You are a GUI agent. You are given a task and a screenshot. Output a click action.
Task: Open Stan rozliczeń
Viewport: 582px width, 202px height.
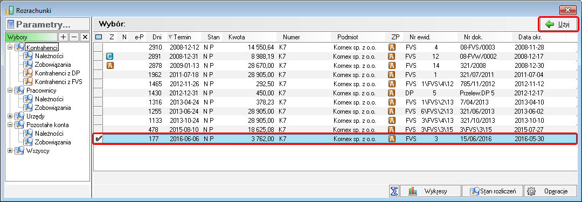point(493,191)
